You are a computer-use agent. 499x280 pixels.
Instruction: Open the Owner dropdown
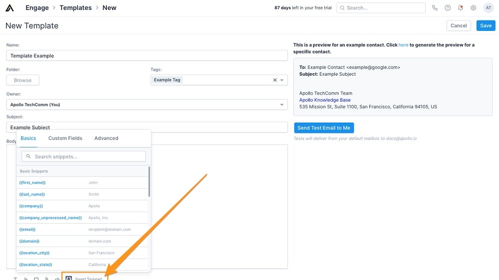147,105
